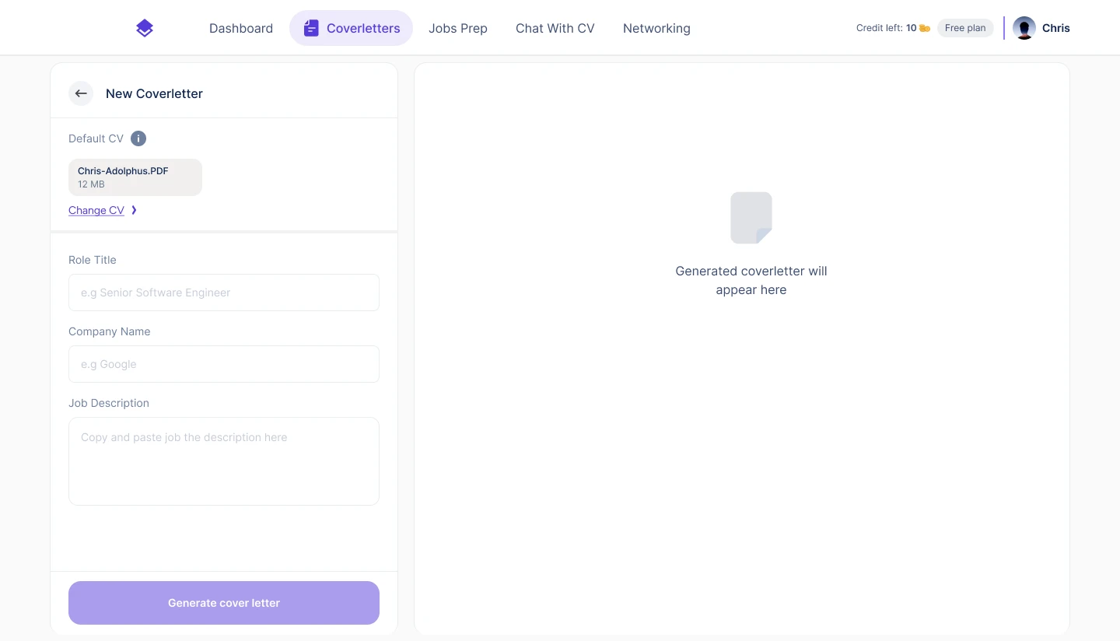Click the chevron arrow after Change CV

[x=134, y=210]
